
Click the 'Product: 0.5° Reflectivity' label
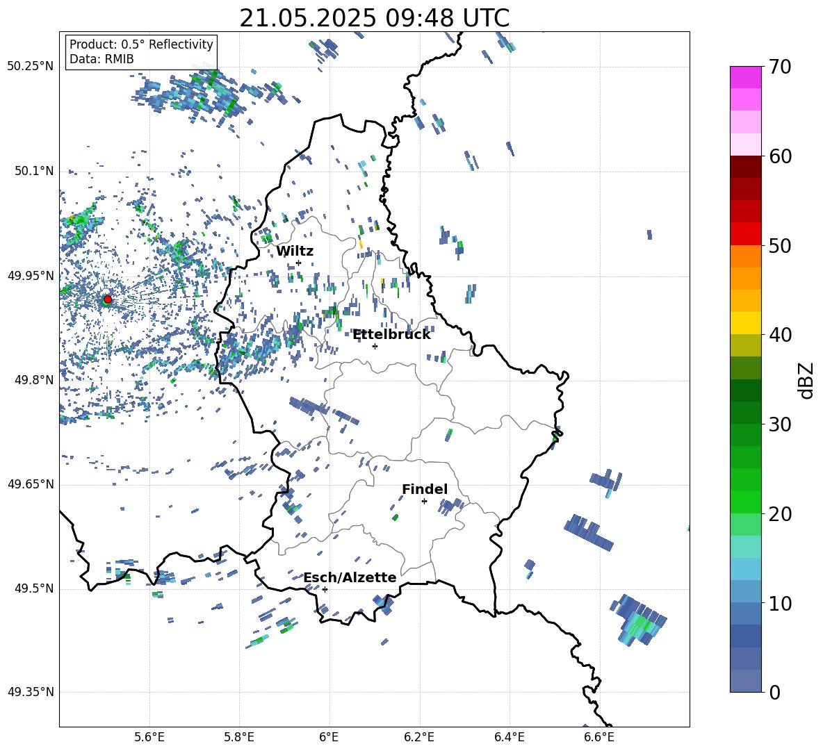click(x=141, y=44)
